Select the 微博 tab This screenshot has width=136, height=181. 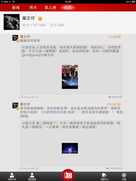tap(68, 8)
